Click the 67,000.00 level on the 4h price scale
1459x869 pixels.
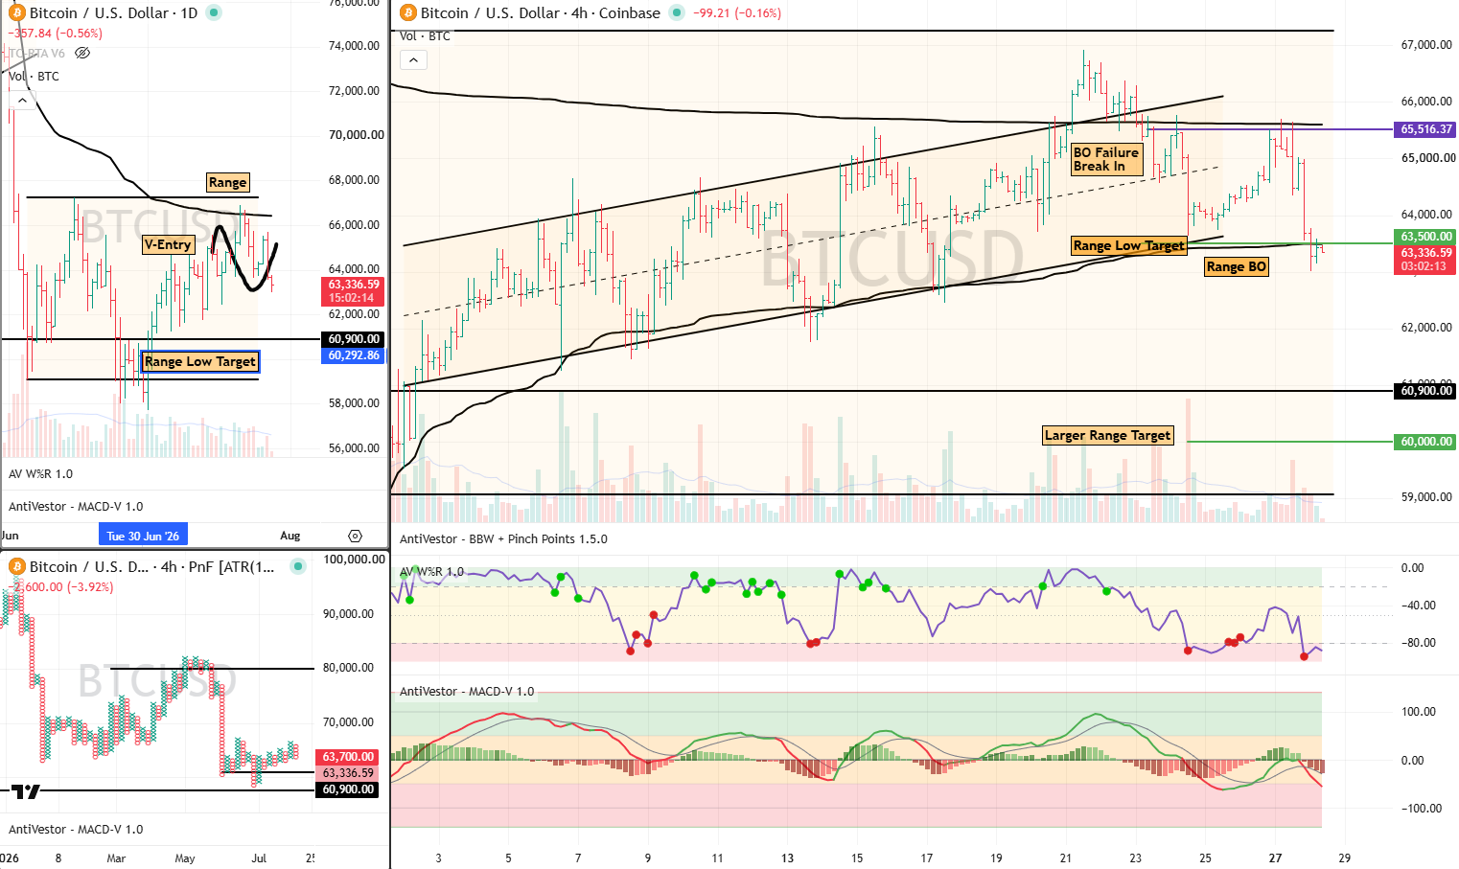click(1425, 44)
